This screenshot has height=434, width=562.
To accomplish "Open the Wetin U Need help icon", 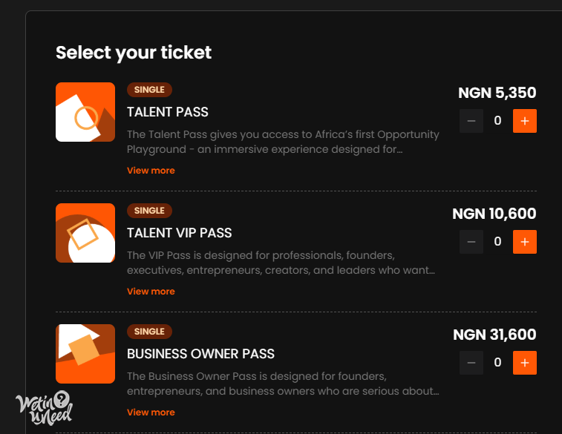I will click(44, 408).
